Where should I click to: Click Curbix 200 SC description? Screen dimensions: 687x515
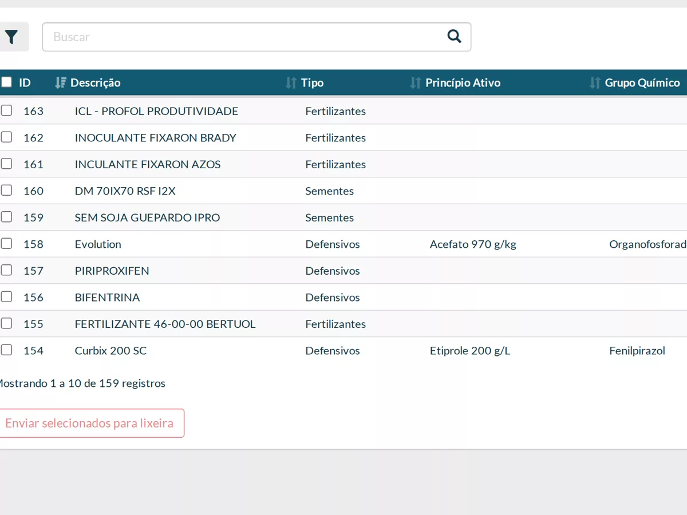pyautogui.click(x=110, y=351)
